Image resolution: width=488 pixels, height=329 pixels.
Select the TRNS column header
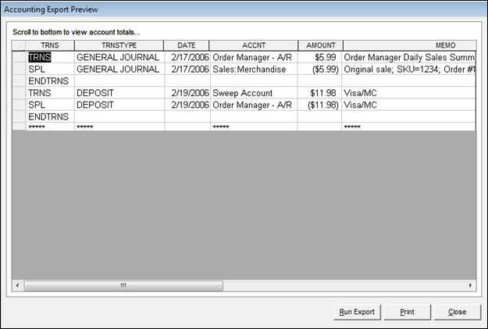50,45
